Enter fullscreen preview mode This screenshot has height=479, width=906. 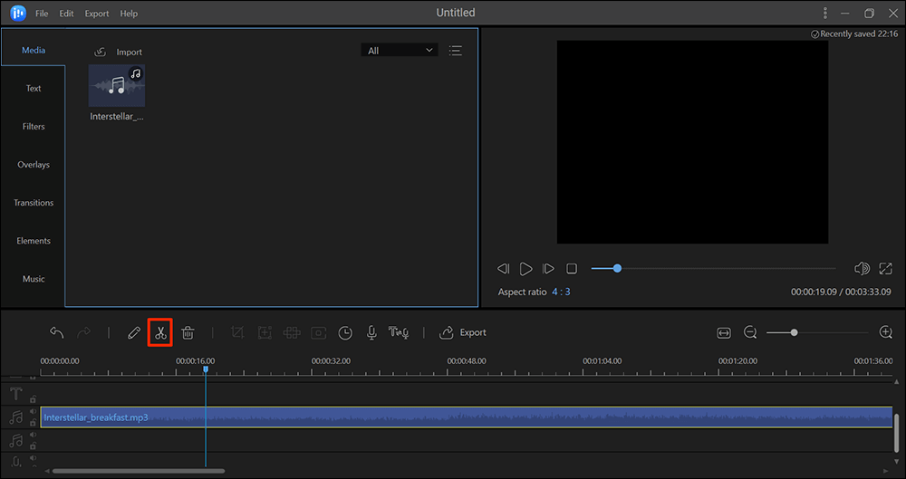(x=885, y=269)
